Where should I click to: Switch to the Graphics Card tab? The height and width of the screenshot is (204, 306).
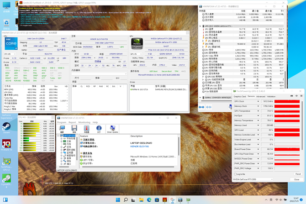click(x=240, y=96)
